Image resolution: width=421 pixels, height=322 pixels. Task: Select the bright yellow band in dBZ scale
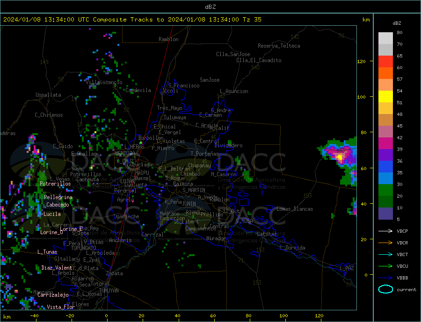(385, 97)
